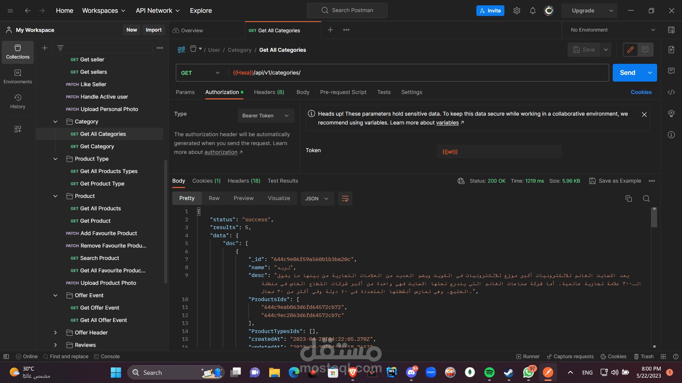Expand the Reviews folder
The image size is (682, 383).
tap(55, 345)
